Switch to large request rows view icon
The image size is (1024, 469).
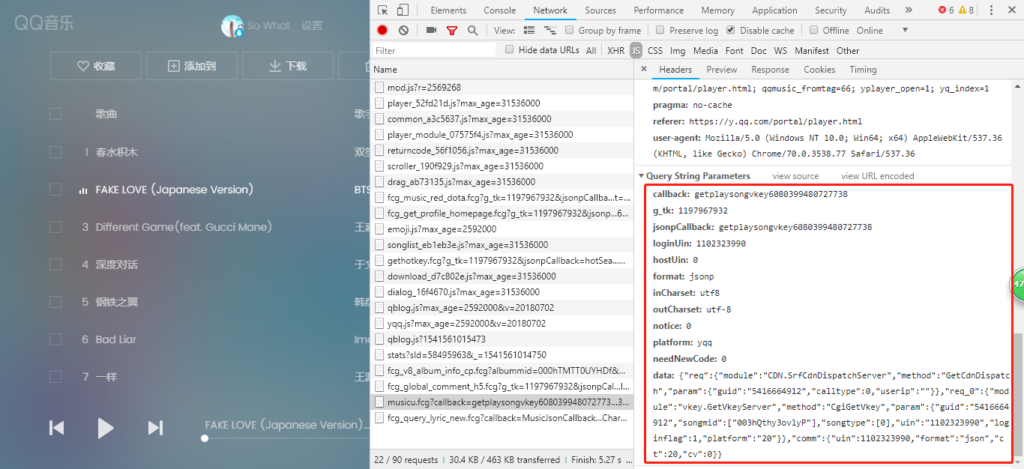529,31
